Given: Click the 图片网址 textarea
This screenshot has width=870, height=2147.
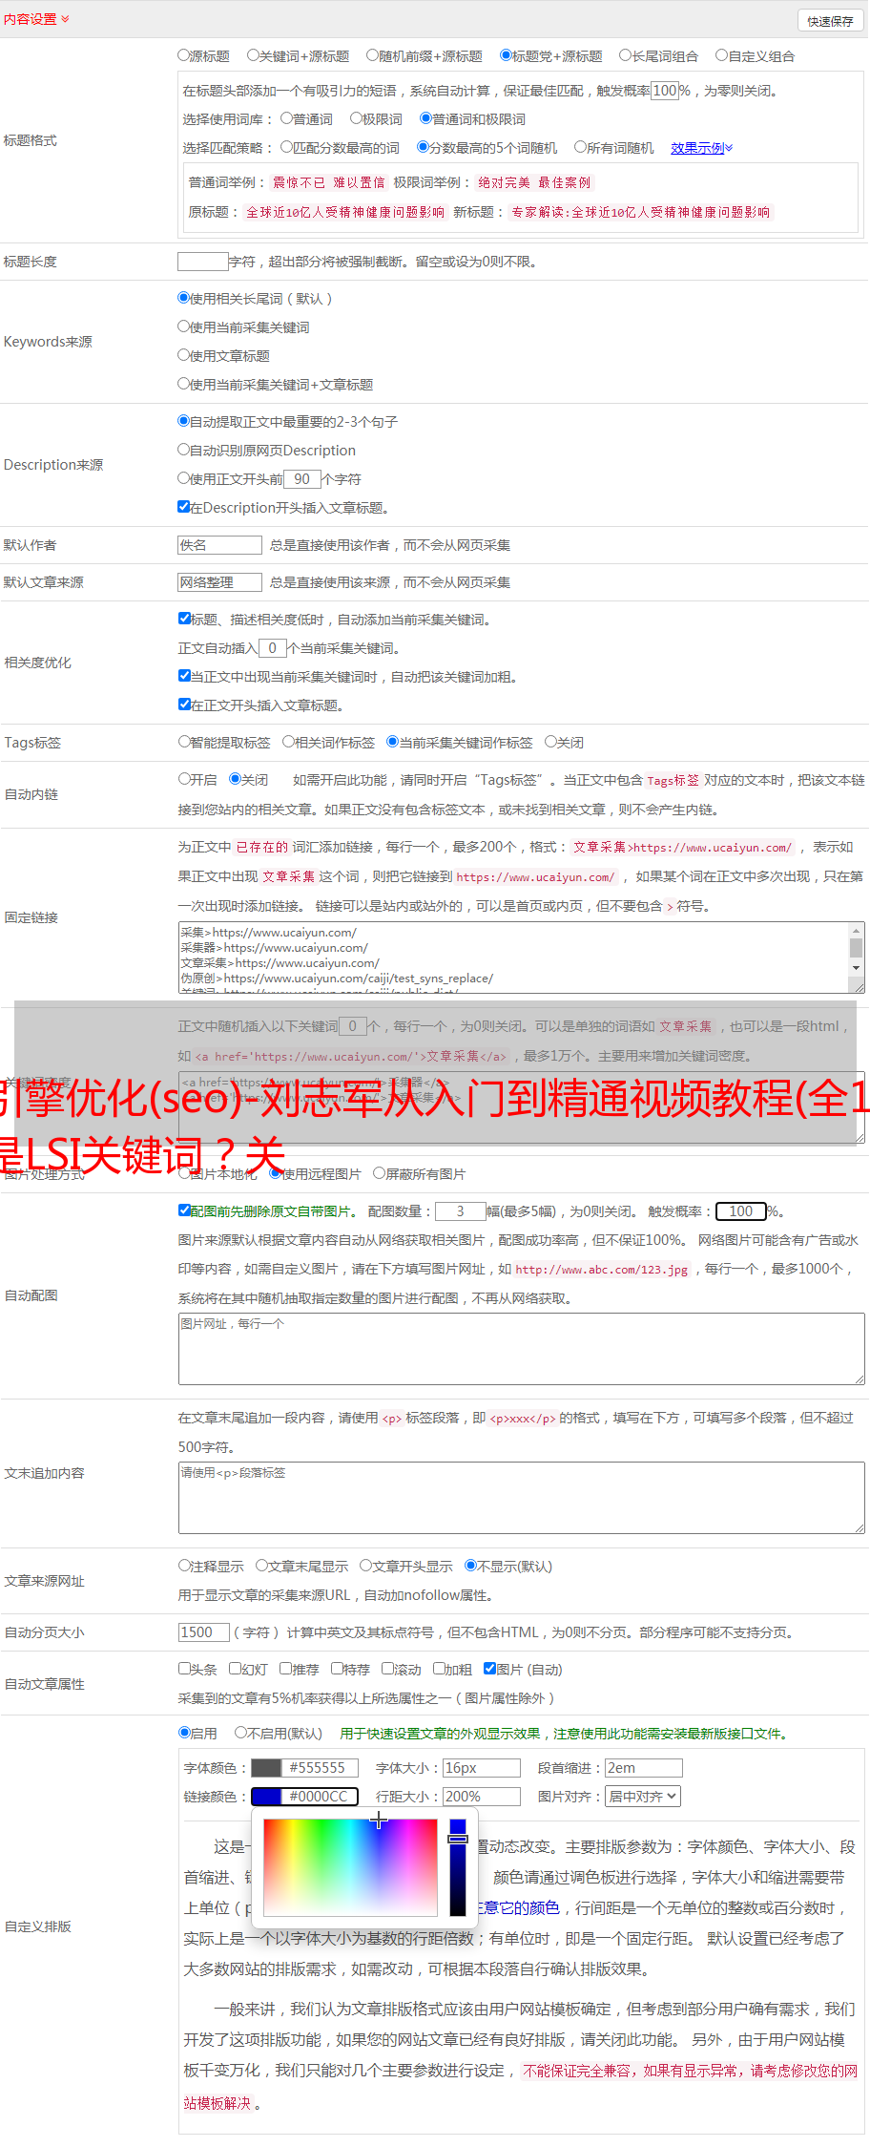Looking at the screenshot, I should coord(521,1349).
